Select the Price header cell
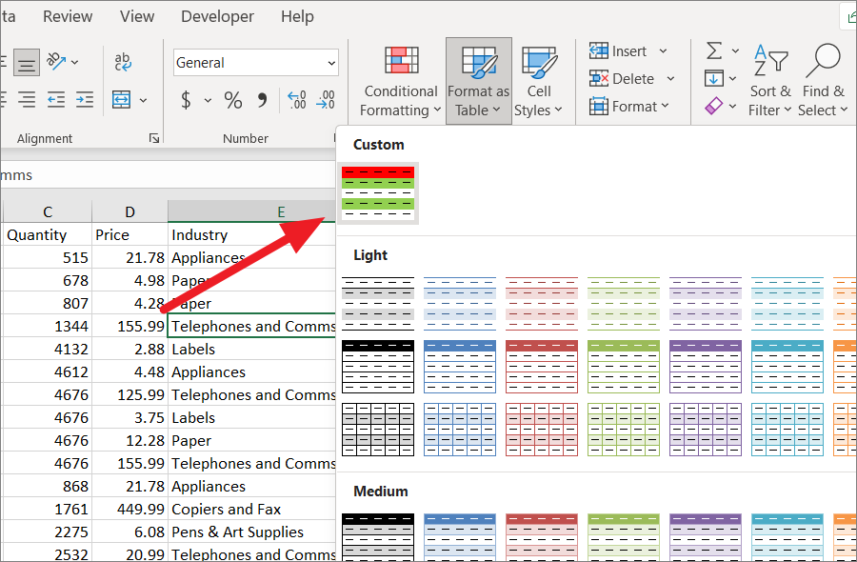This screenshot has height=562, width=857. click(x=130, y=234)
